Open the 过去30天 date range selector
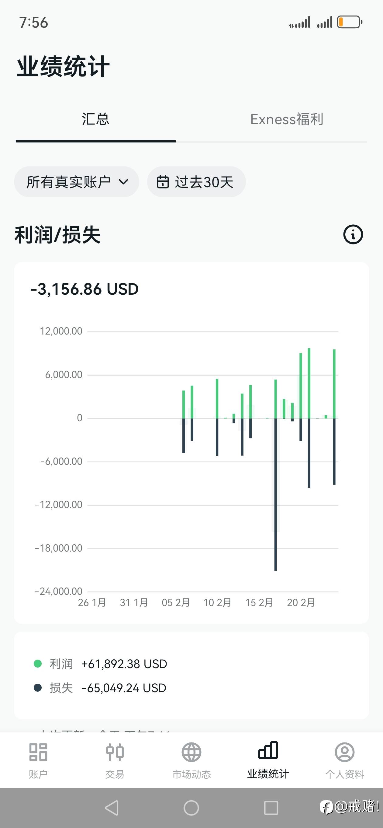The height and width of the screenshot is (828, 383). point(196,182)
